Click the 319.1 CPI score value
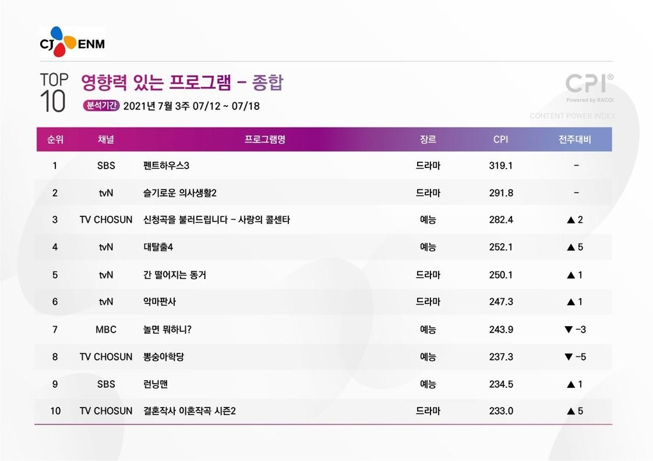Image resolution: width=653 pixels, height=461 pixels. (x=501, y=166)
